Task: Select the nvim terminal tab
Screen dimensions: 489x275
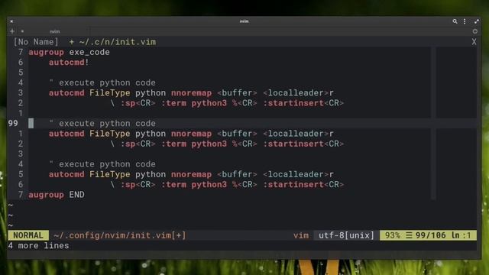Action: (54, 31)
